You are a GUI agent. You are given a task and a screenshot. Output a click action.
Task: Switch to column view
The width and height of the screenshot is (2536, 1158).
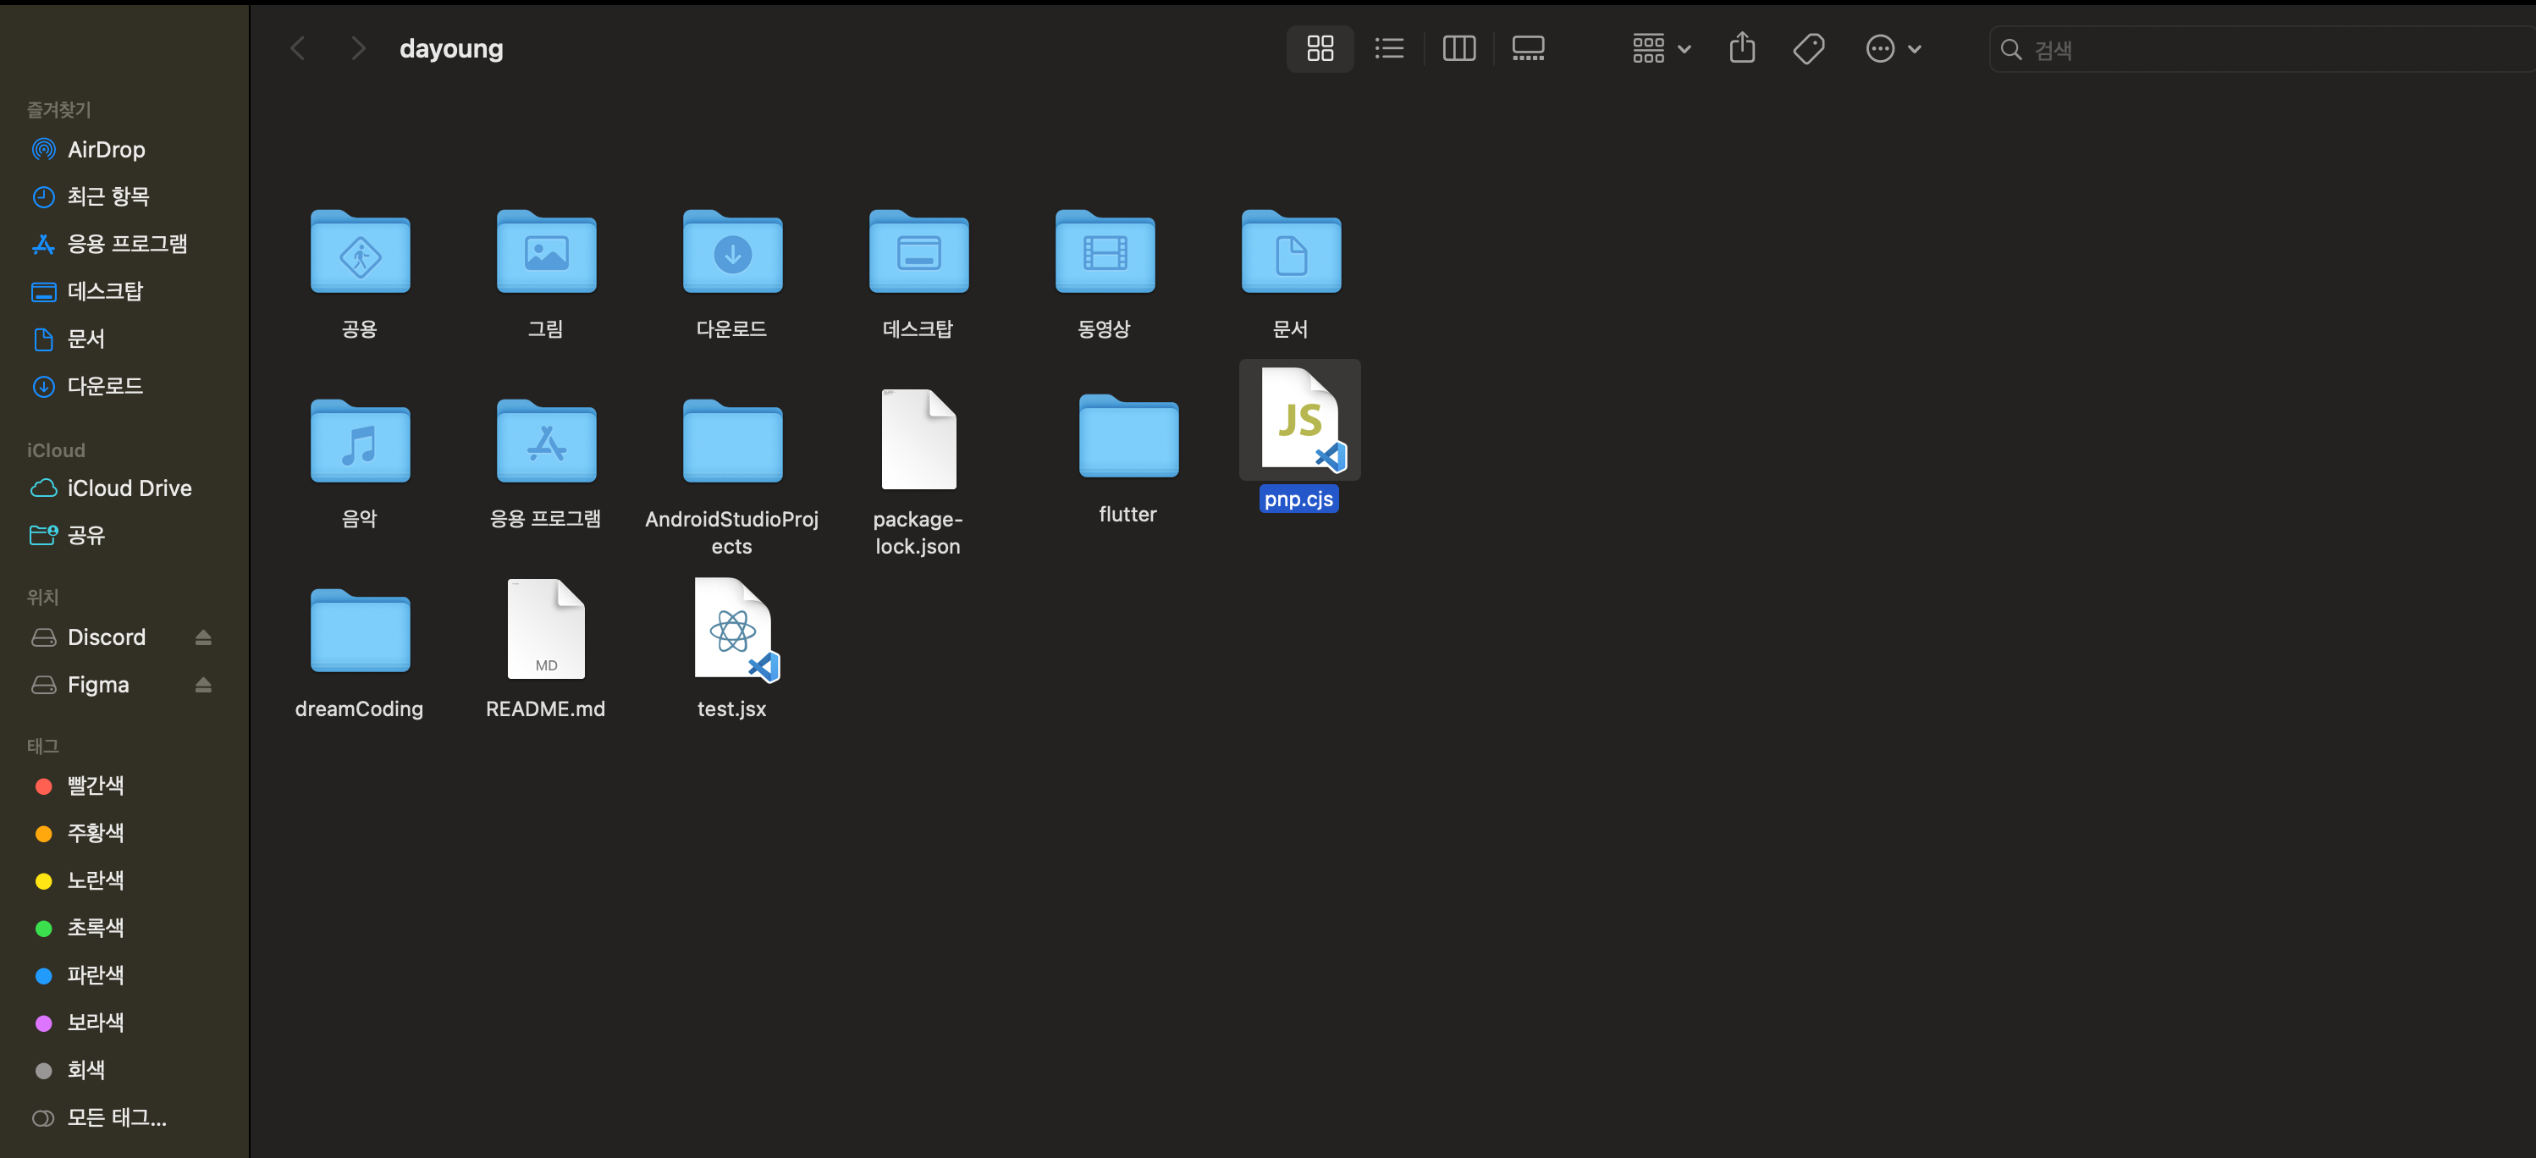pyautogui.click(x=1458, y=48)
